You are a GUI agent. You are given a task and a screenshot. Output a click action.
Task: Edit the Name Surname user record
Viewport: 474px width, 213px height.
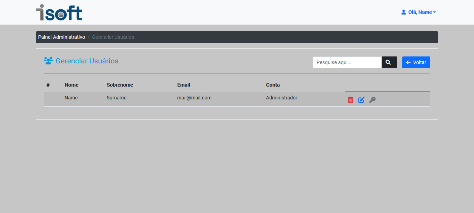point(361,100)
